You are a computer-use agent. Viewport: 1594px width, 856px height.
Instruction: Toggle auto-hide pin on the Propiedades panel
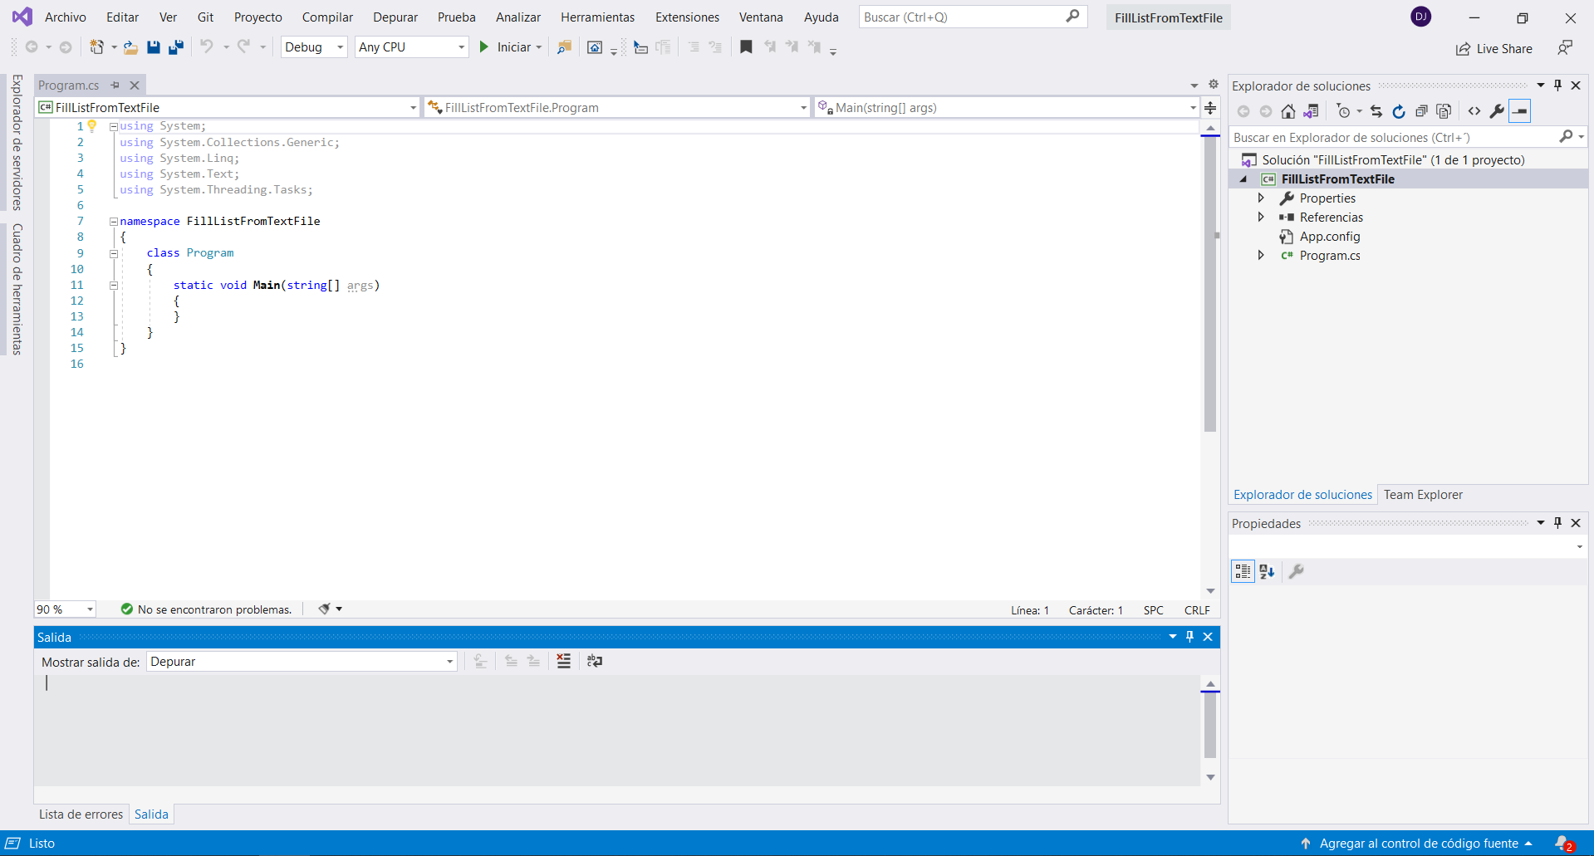pos(1557,523)
